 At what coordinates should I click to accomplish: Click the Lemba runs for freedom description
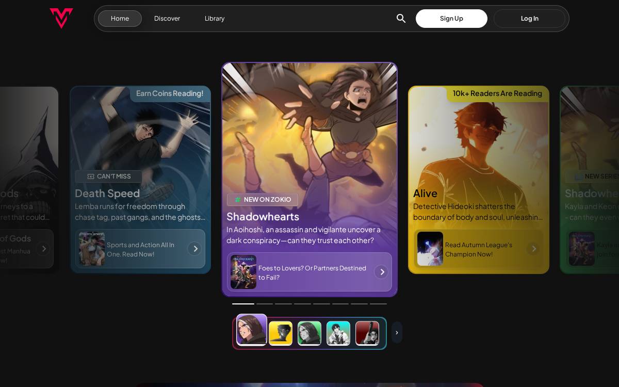point(140,212)
